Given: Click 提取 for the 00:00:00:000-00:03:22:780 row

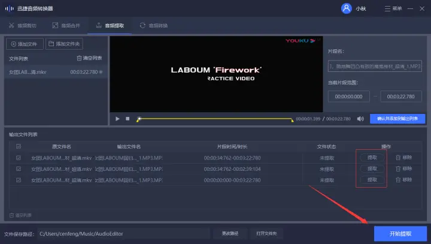Looking at the screenshot, I should (x=372, y=180).
